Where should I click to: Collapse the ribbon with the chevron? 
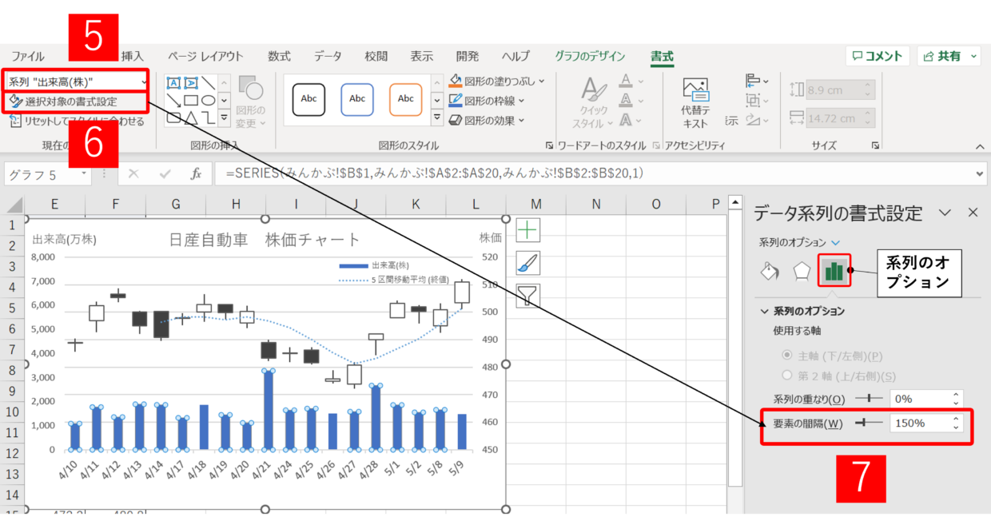click(x=980, y=146)
